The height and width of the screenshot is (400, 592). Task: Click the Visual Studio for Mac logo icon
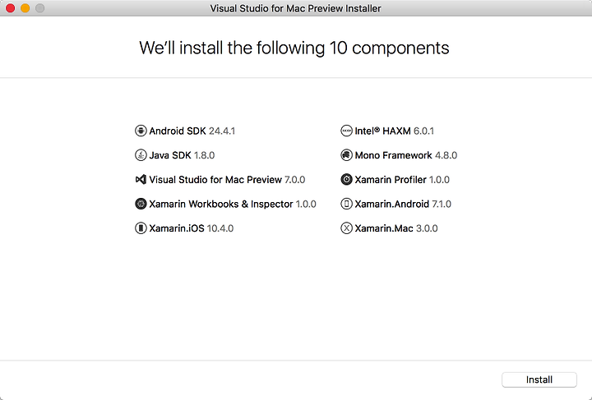(141, 179)
